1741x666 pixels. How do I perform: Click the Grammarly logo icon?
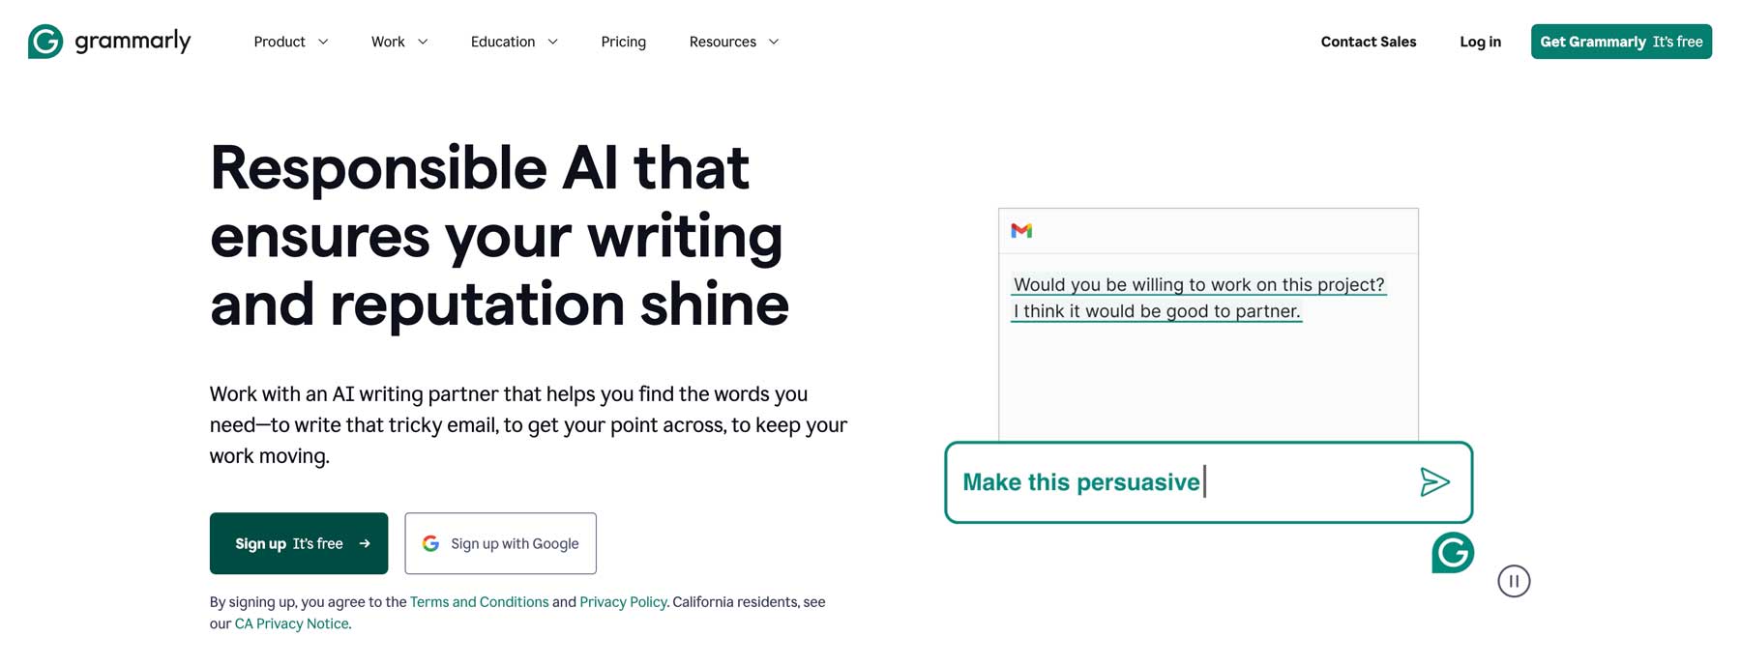[44, 41]
